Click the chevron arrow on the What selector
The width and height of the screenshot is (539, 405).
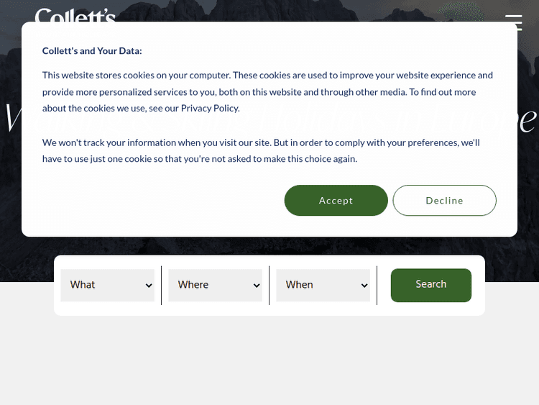(x=149, y=286)
